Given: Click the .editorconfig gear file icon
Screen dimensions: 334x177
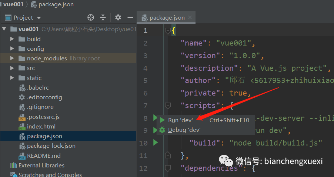Looking at the screenshot, I should tap(22, 97).
